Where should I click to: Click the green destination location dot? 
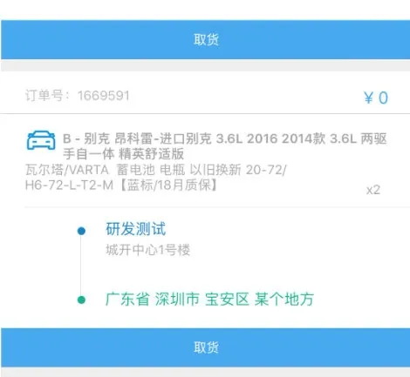click(81, 300)
